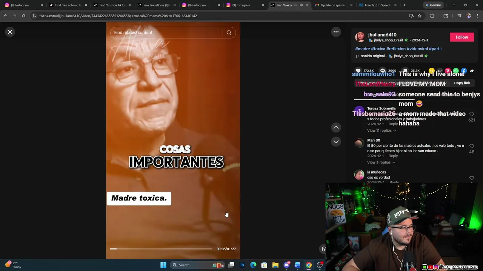The width and height of the screenshot is (483, 271).
Task: Click the address bar URL
Action: click(118, 16)
